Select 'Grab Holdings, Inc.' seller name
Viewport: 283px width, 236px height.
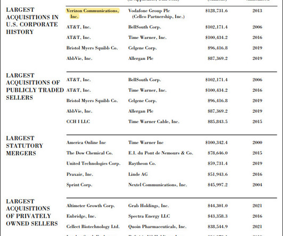149,206
